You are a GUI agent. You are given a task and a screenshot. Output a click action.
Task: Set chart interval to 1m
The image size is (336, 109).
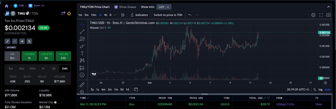tap(80, 15)
